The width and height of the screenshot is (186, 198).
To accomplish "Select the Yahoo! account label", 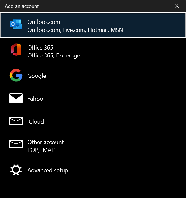I will [36, 99].
